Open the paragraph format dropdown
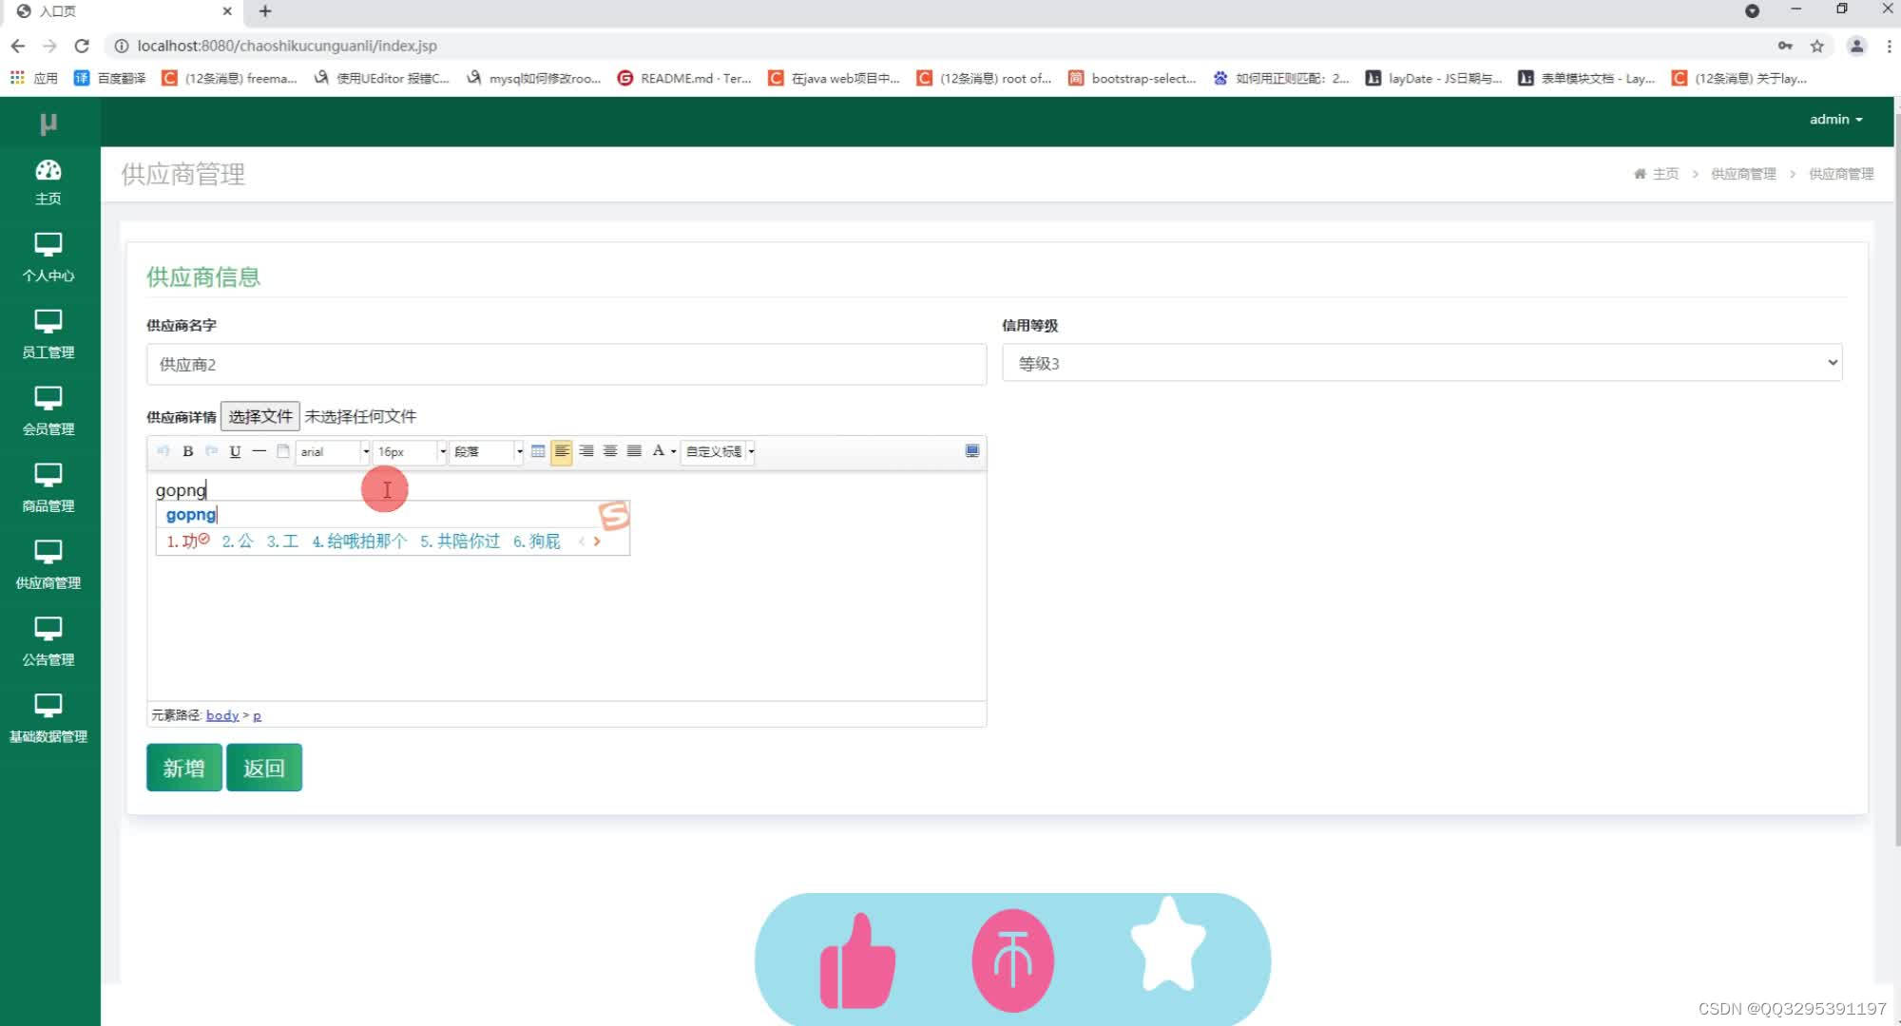Image resolution: width=1901 pixels, height=1026 pixels. 487,451
